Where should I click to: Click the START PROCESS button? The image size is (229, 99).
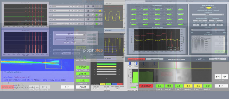click(x=67, y=50)
